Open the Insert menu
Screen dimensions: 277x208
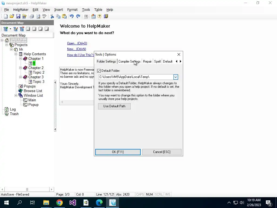tap(58, 10)
